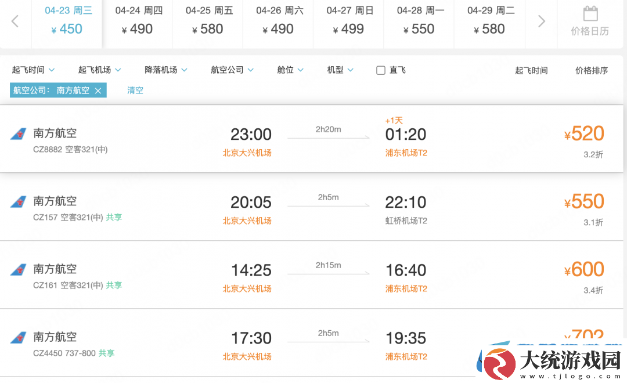627x383 pixels.
Task: Show later dates with right arrow
Action: pyautogui.click(x=542, y=21)
